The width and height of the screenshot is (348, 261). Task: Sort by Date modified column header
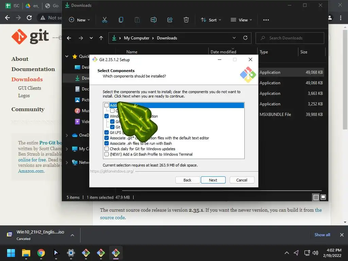(x=223, y=52)
